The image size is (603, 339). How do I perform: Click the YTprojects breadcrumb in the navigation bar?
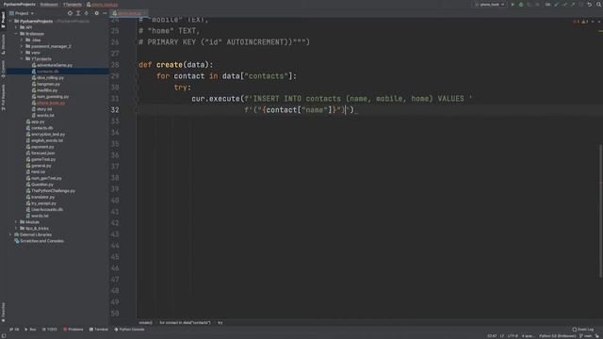coord(73,4)
